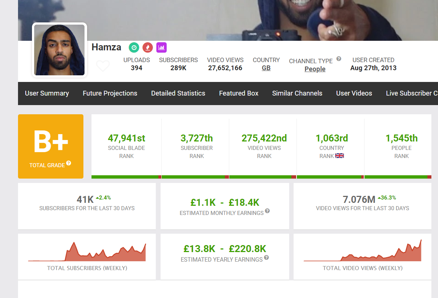Click the £13.8K - £220.8K yearly earnings
438x298 pixels.
(x=225, y=248)
